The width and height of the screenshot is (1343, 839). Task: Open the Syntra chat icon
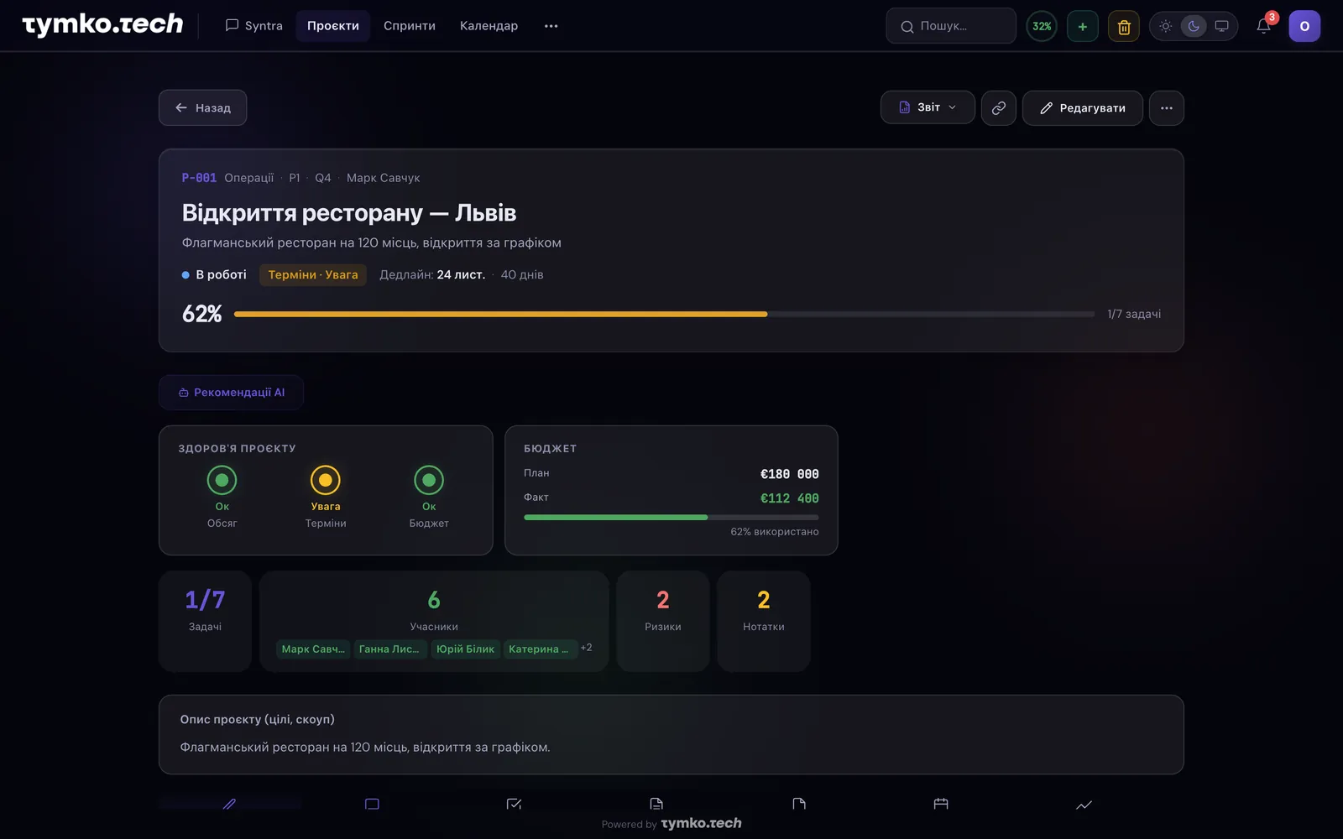click(232, 26)
